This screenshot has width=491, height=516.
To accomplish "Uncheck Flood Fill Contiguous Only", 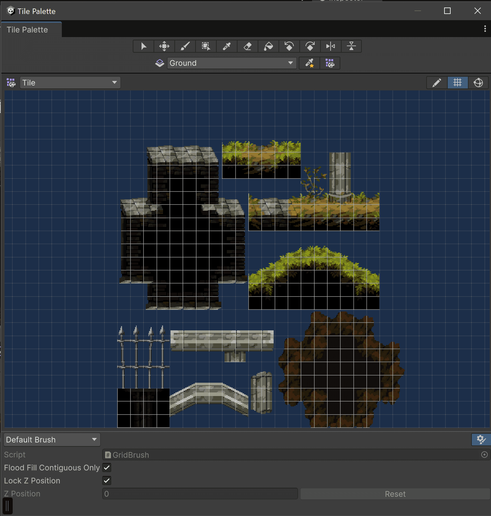I will pos(107,468).
